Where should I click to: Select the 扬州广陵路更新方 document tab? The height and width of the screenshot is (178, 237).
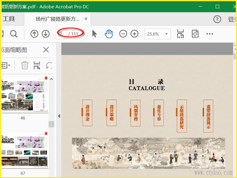[x=57, y=19]
